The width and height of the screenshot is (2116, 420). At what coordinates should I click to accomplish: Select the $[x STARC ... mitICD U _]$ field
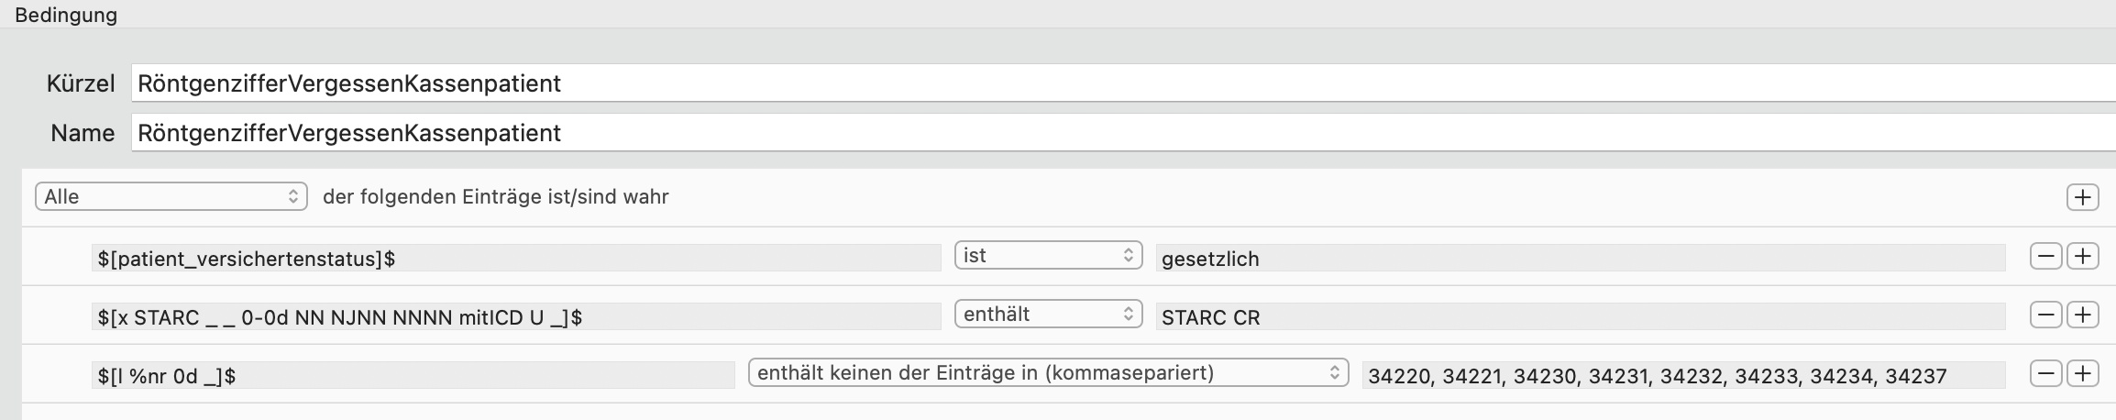516,317
